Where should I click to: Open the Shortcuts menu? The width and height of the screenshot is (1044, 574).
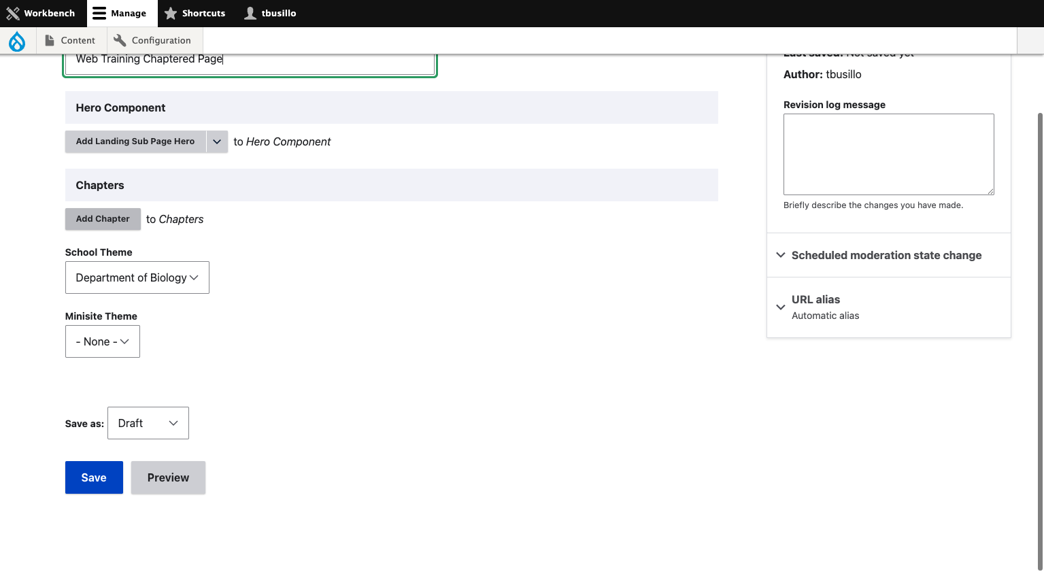click(x=195, y=13)
